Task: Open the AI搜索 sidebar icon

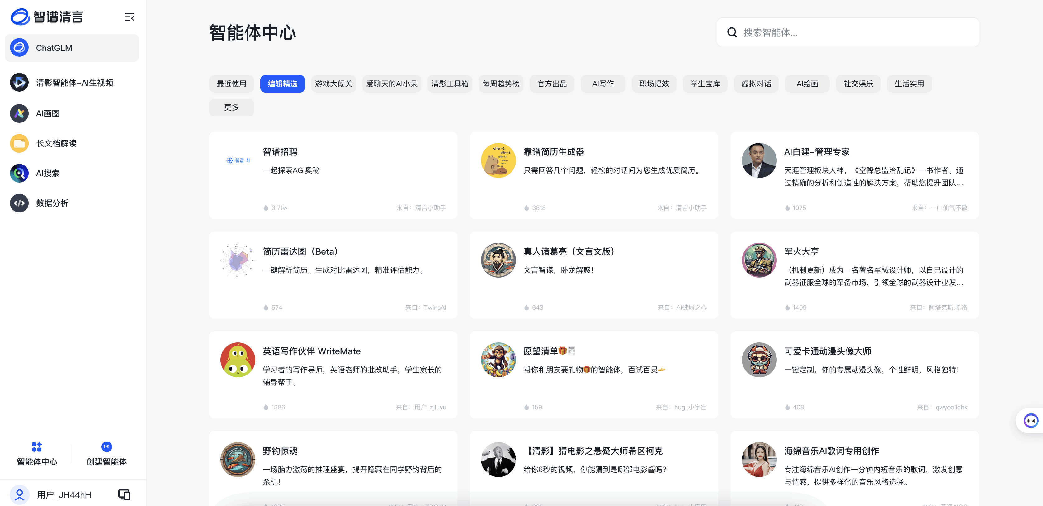Action: pos(19,174)
